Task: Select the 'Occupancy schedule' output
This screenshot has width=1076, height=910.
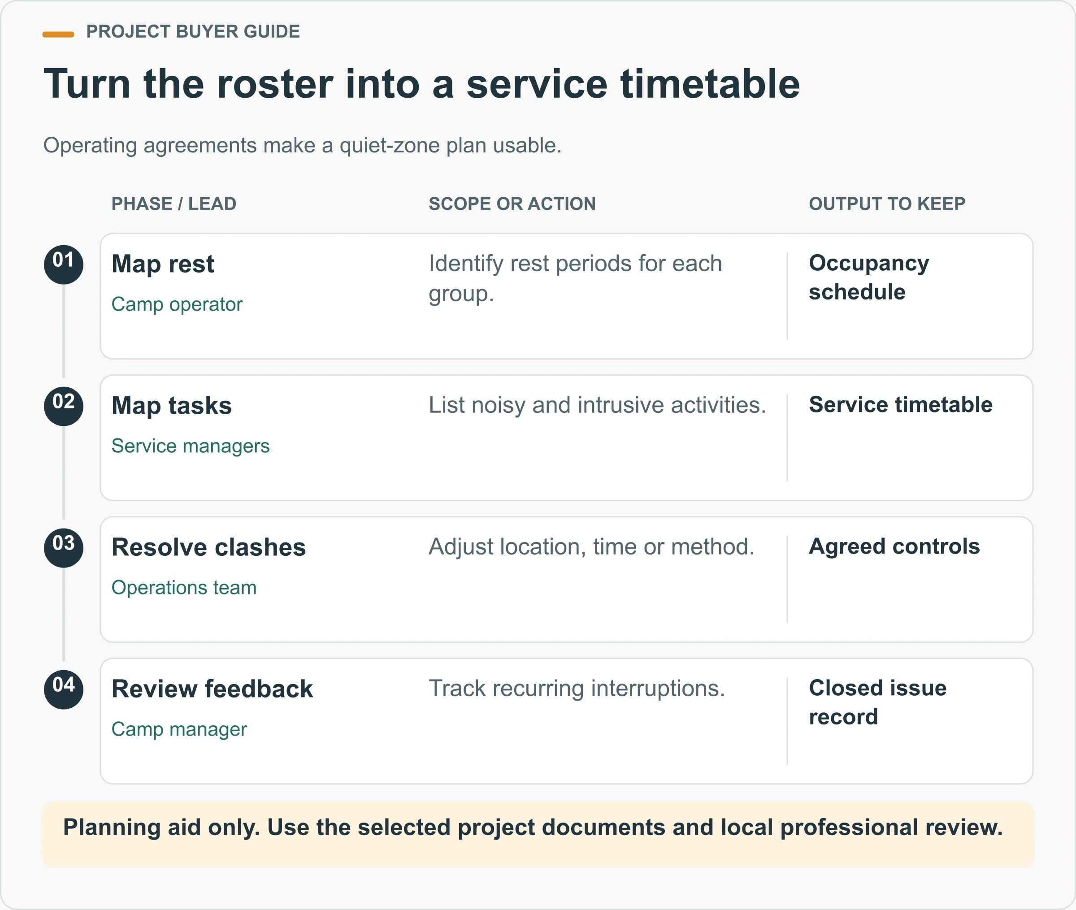Action: coord(869,277)
